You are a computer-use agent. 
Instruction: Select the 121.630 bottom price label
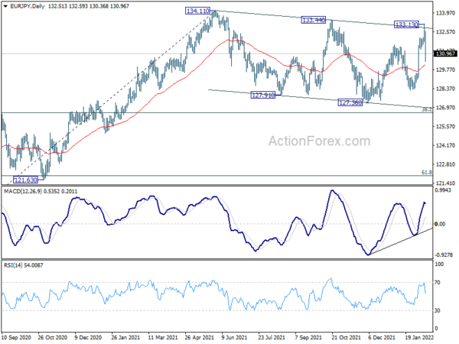26,180
